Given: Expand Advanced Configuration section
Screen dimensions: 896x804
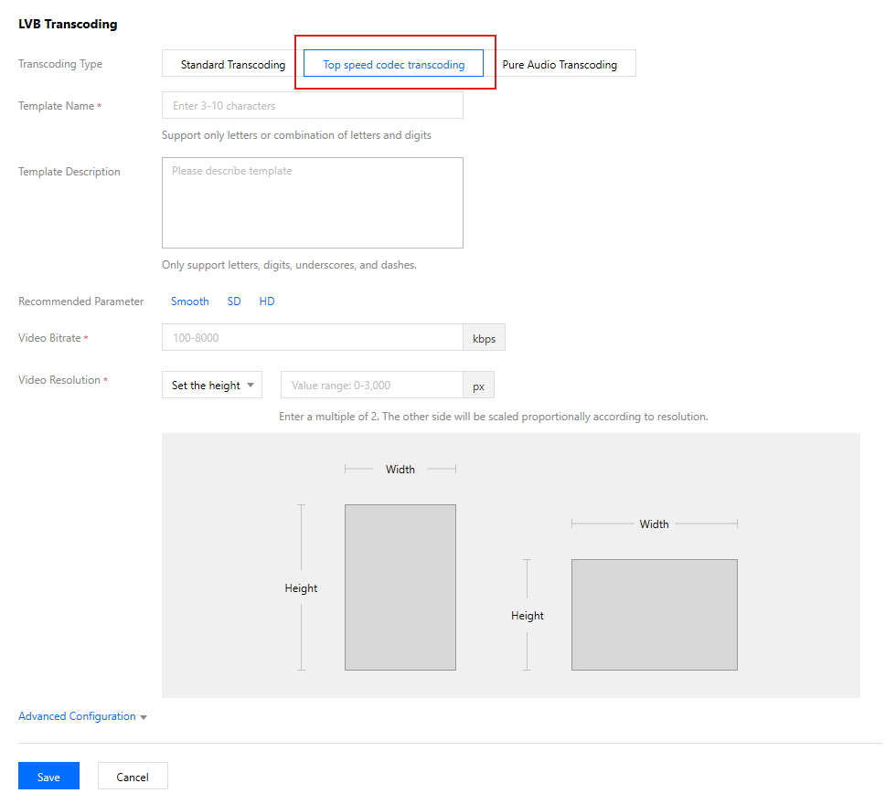Looking at the screenshot, I should pyautogui.click(x=77, y=716).
